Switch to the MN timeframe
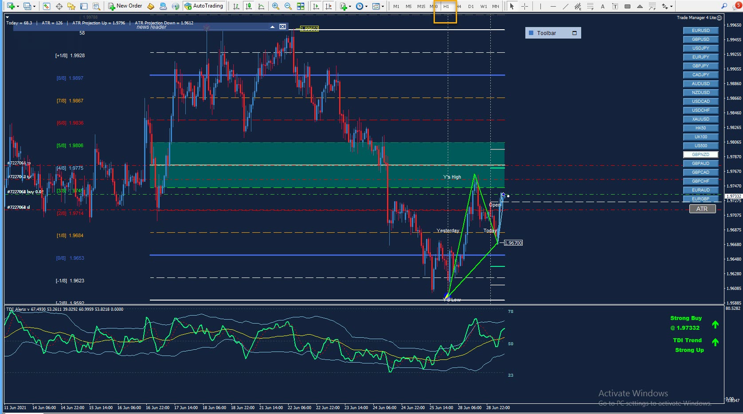Screen dimensions: 743x414 (496, 6)
